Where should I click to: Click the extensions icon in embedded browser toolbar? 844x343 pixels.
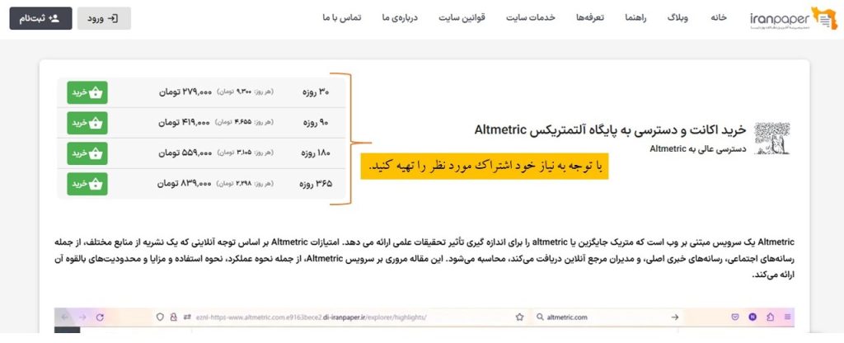771,317
